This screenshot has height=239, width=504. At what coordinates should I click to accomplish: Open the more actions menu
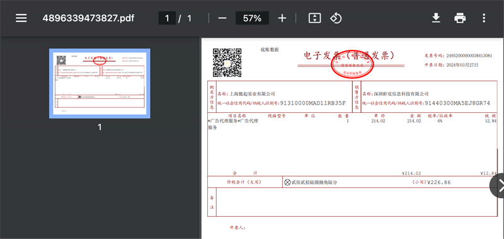point(484,18)
